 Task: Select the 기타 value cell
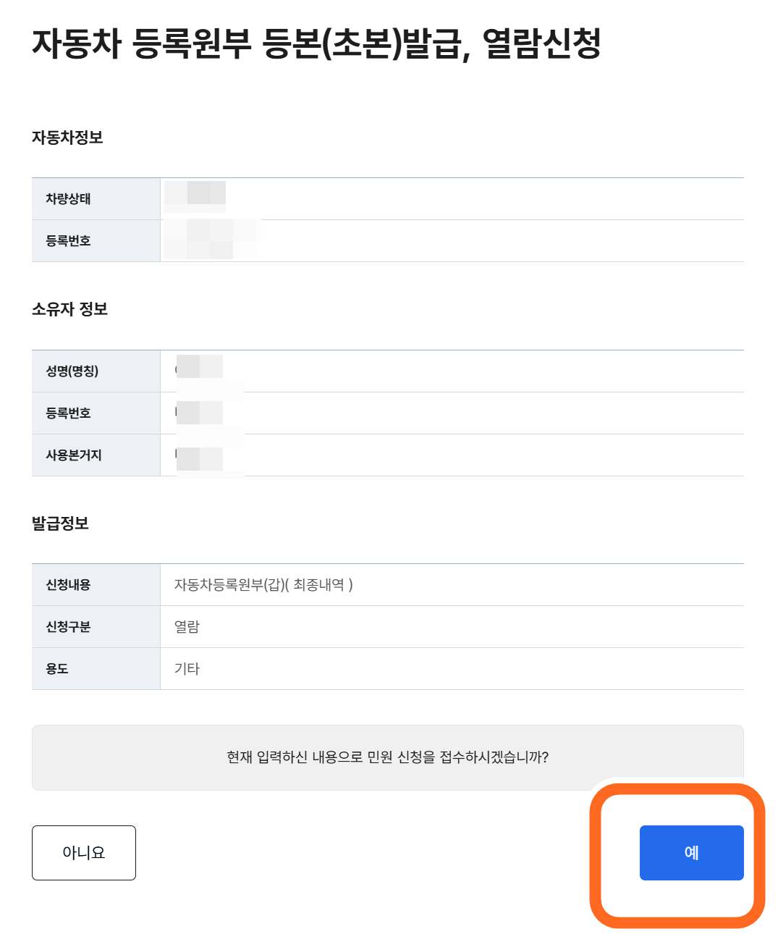187,668
